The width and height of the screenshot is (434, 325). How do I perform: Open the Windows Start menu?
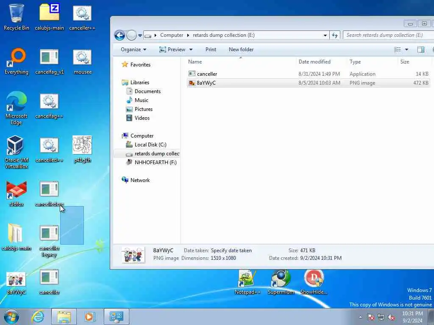coord(11,317)
